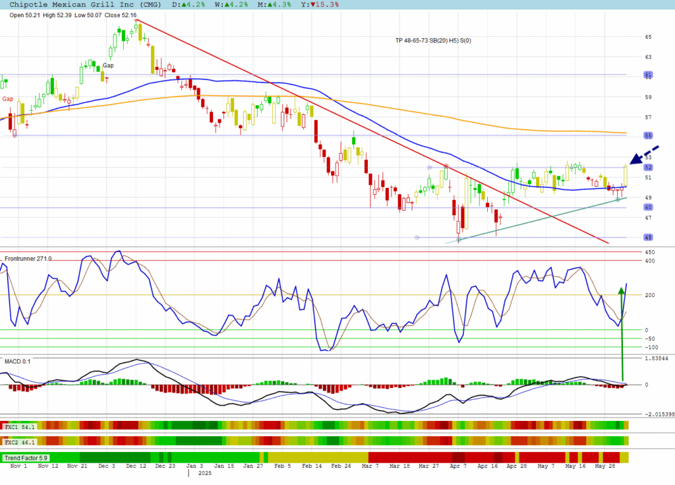Click the 47 price axis label
The height and width of the screenshot is (485, 675).
click(x=649, y=218)
